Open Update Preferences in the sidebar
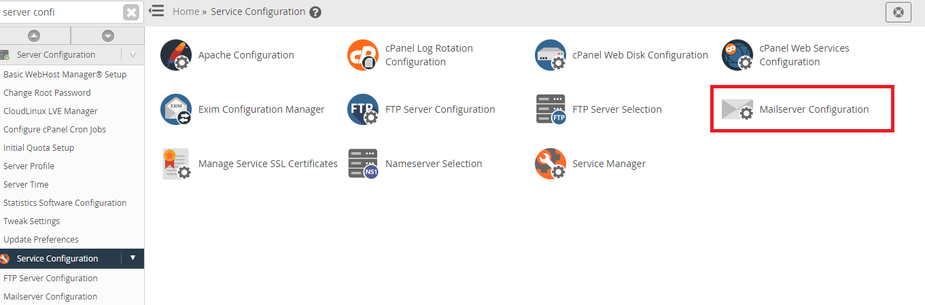Screen dimensions: 925x305 (x=41, y=239)
